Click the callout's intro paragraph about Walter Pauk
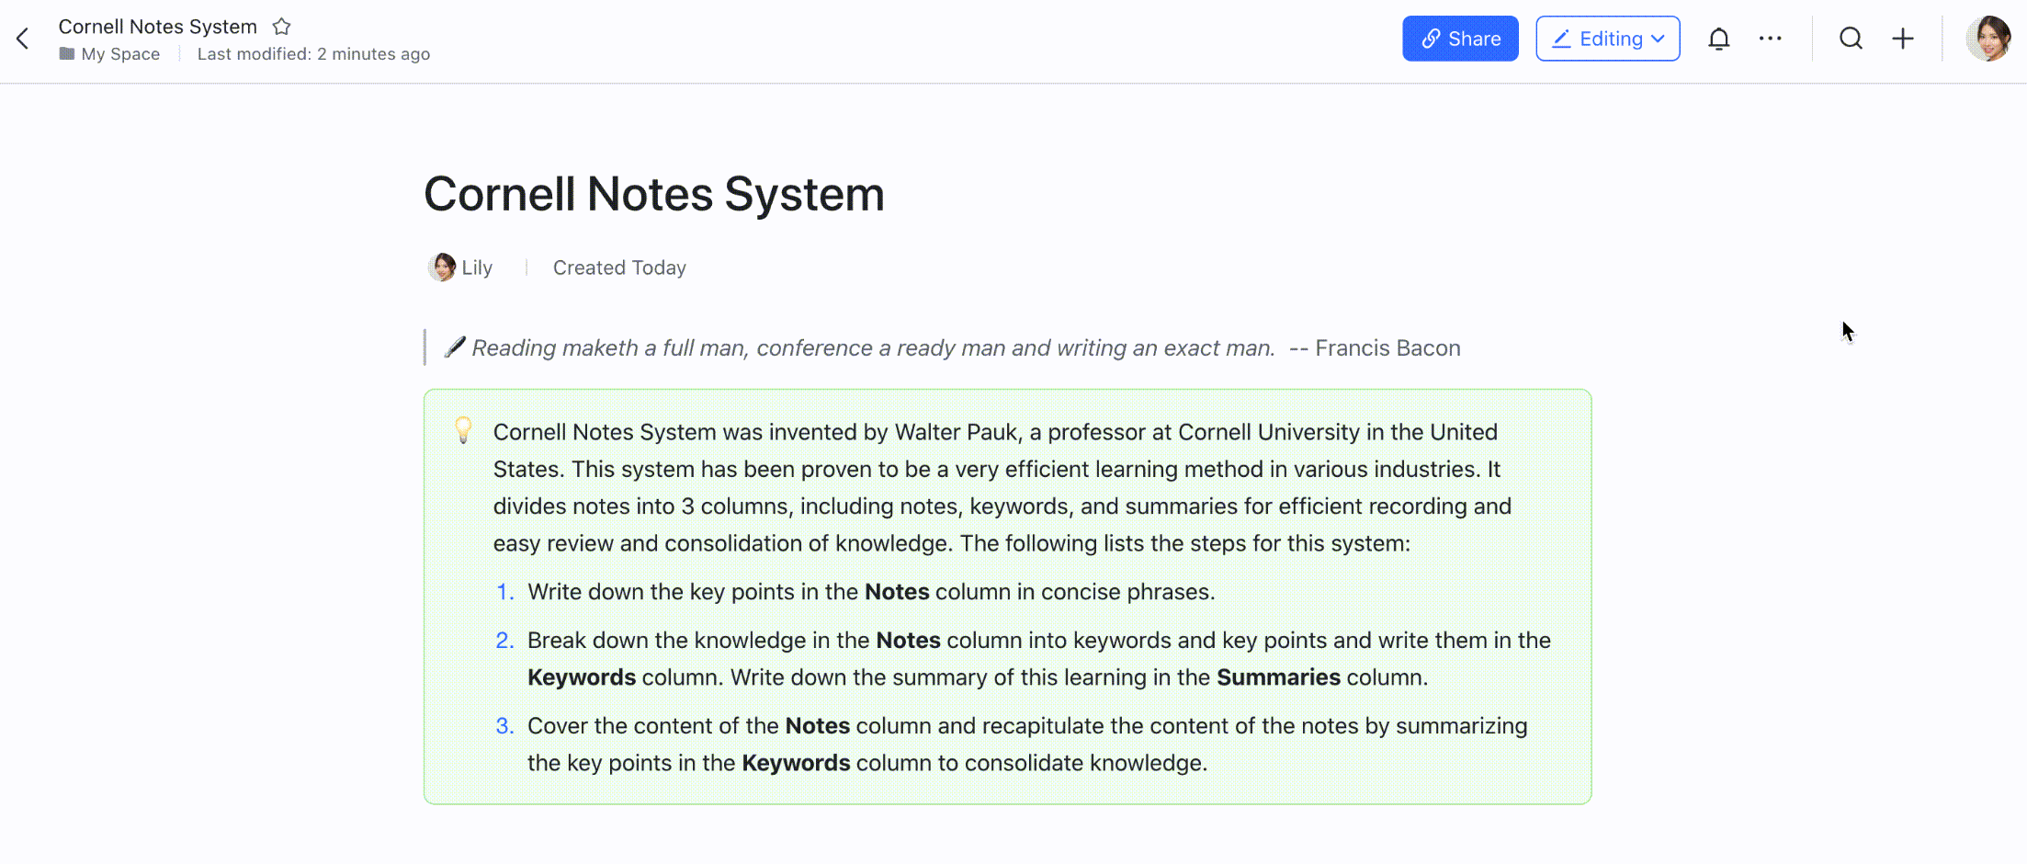 pyautogui.click(x=1002, y=488)
